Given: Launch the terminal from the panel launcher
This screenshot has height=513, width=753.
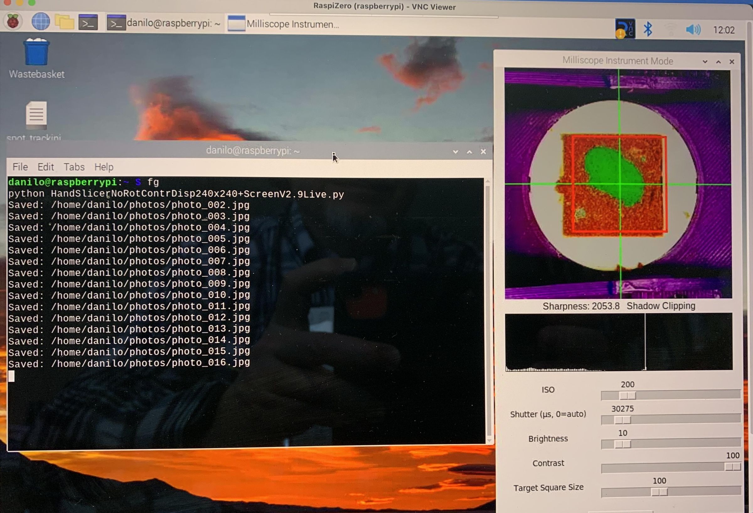Looking at the screenshot, I should pos(88,22).
